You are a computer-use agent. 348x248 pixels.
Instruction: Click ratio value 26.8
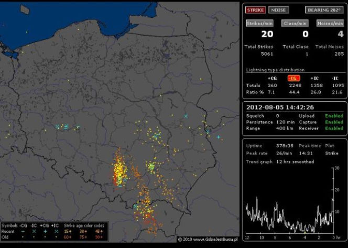click(x=316, y=92)
